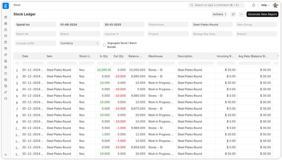Open the Actions dropdown
Viewport: 282px width, 160px height.
pos(220,14)
